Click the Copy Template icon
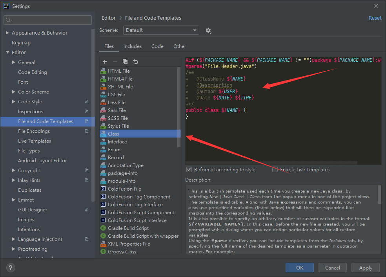This screenshot has height=277, width=386. pos(125,62)
